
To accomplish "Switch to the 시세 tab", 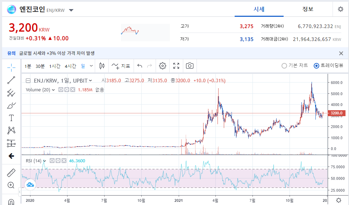I will click(x=259, y=9).
